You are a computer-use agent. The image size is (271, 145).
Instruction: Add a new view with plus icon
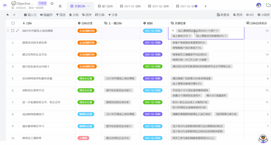click(205, 6)
